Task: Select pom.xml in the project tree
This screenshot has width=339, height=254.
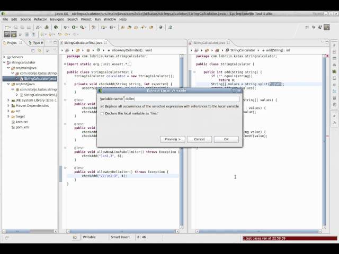Action: tap(22, 127)
